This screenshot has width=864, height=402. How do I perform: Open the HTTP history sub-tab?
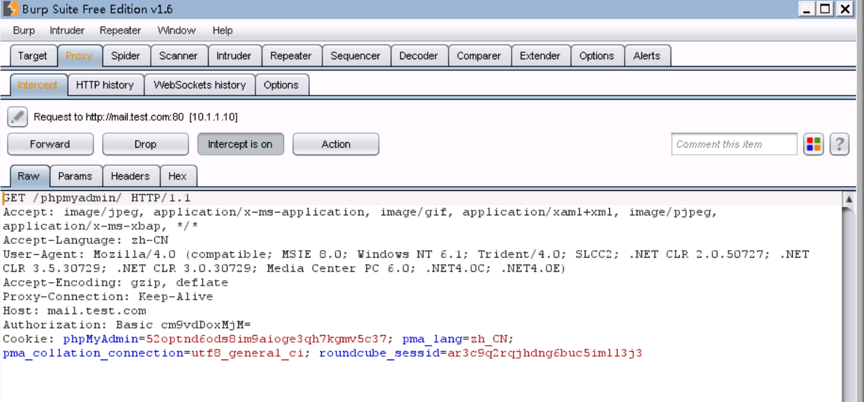[105, 85]
